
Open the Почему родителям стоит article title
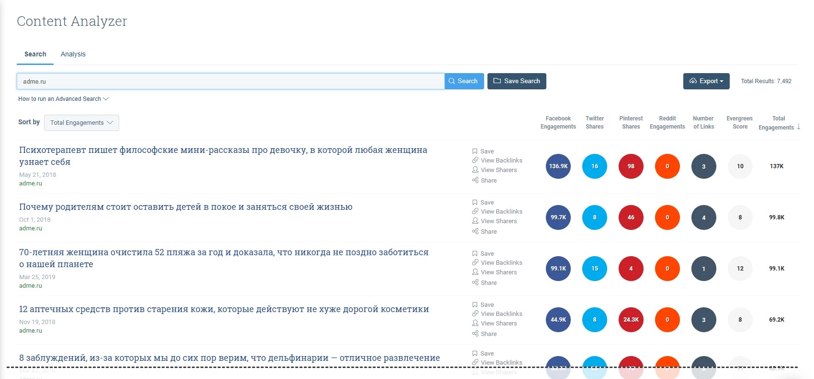click(x=186, y=207)
